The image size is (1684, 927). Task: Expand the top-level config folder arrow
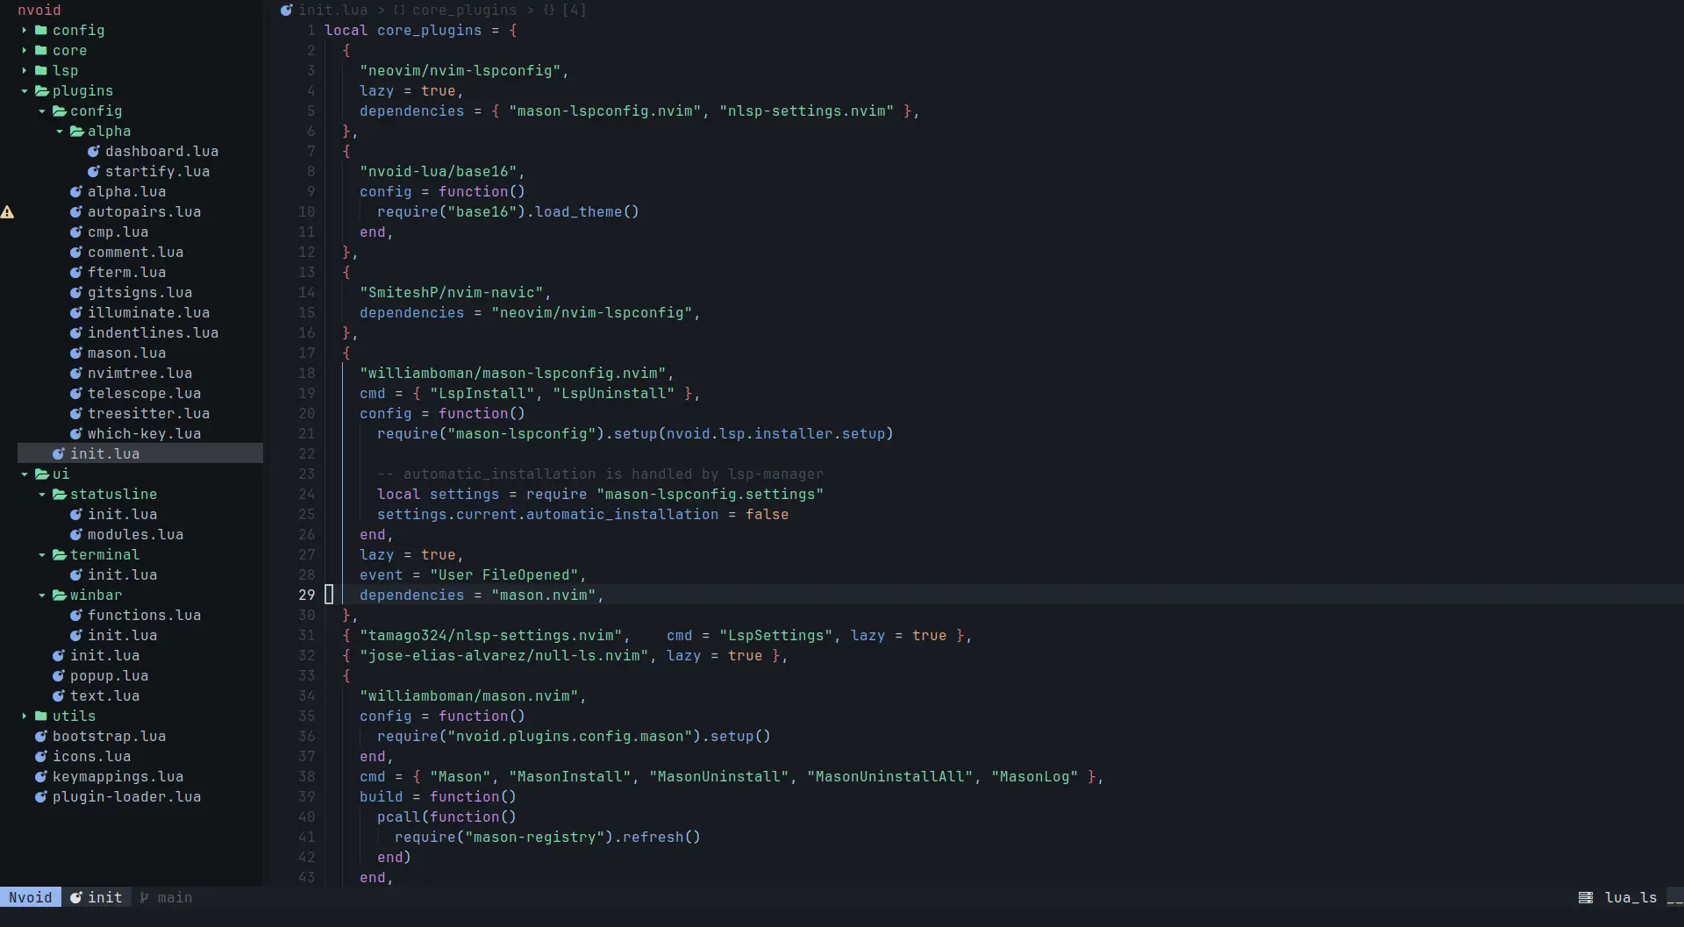[x=25, y=31]
